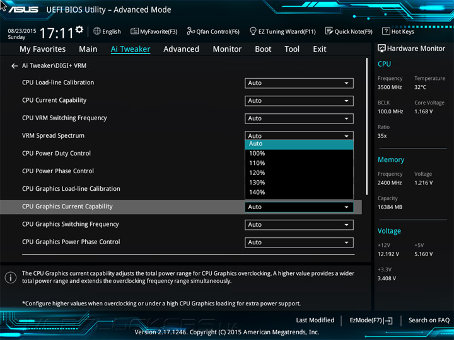
Task: Open MyFavorite(F3) from the top toolbar
Action: click(154, 31)
